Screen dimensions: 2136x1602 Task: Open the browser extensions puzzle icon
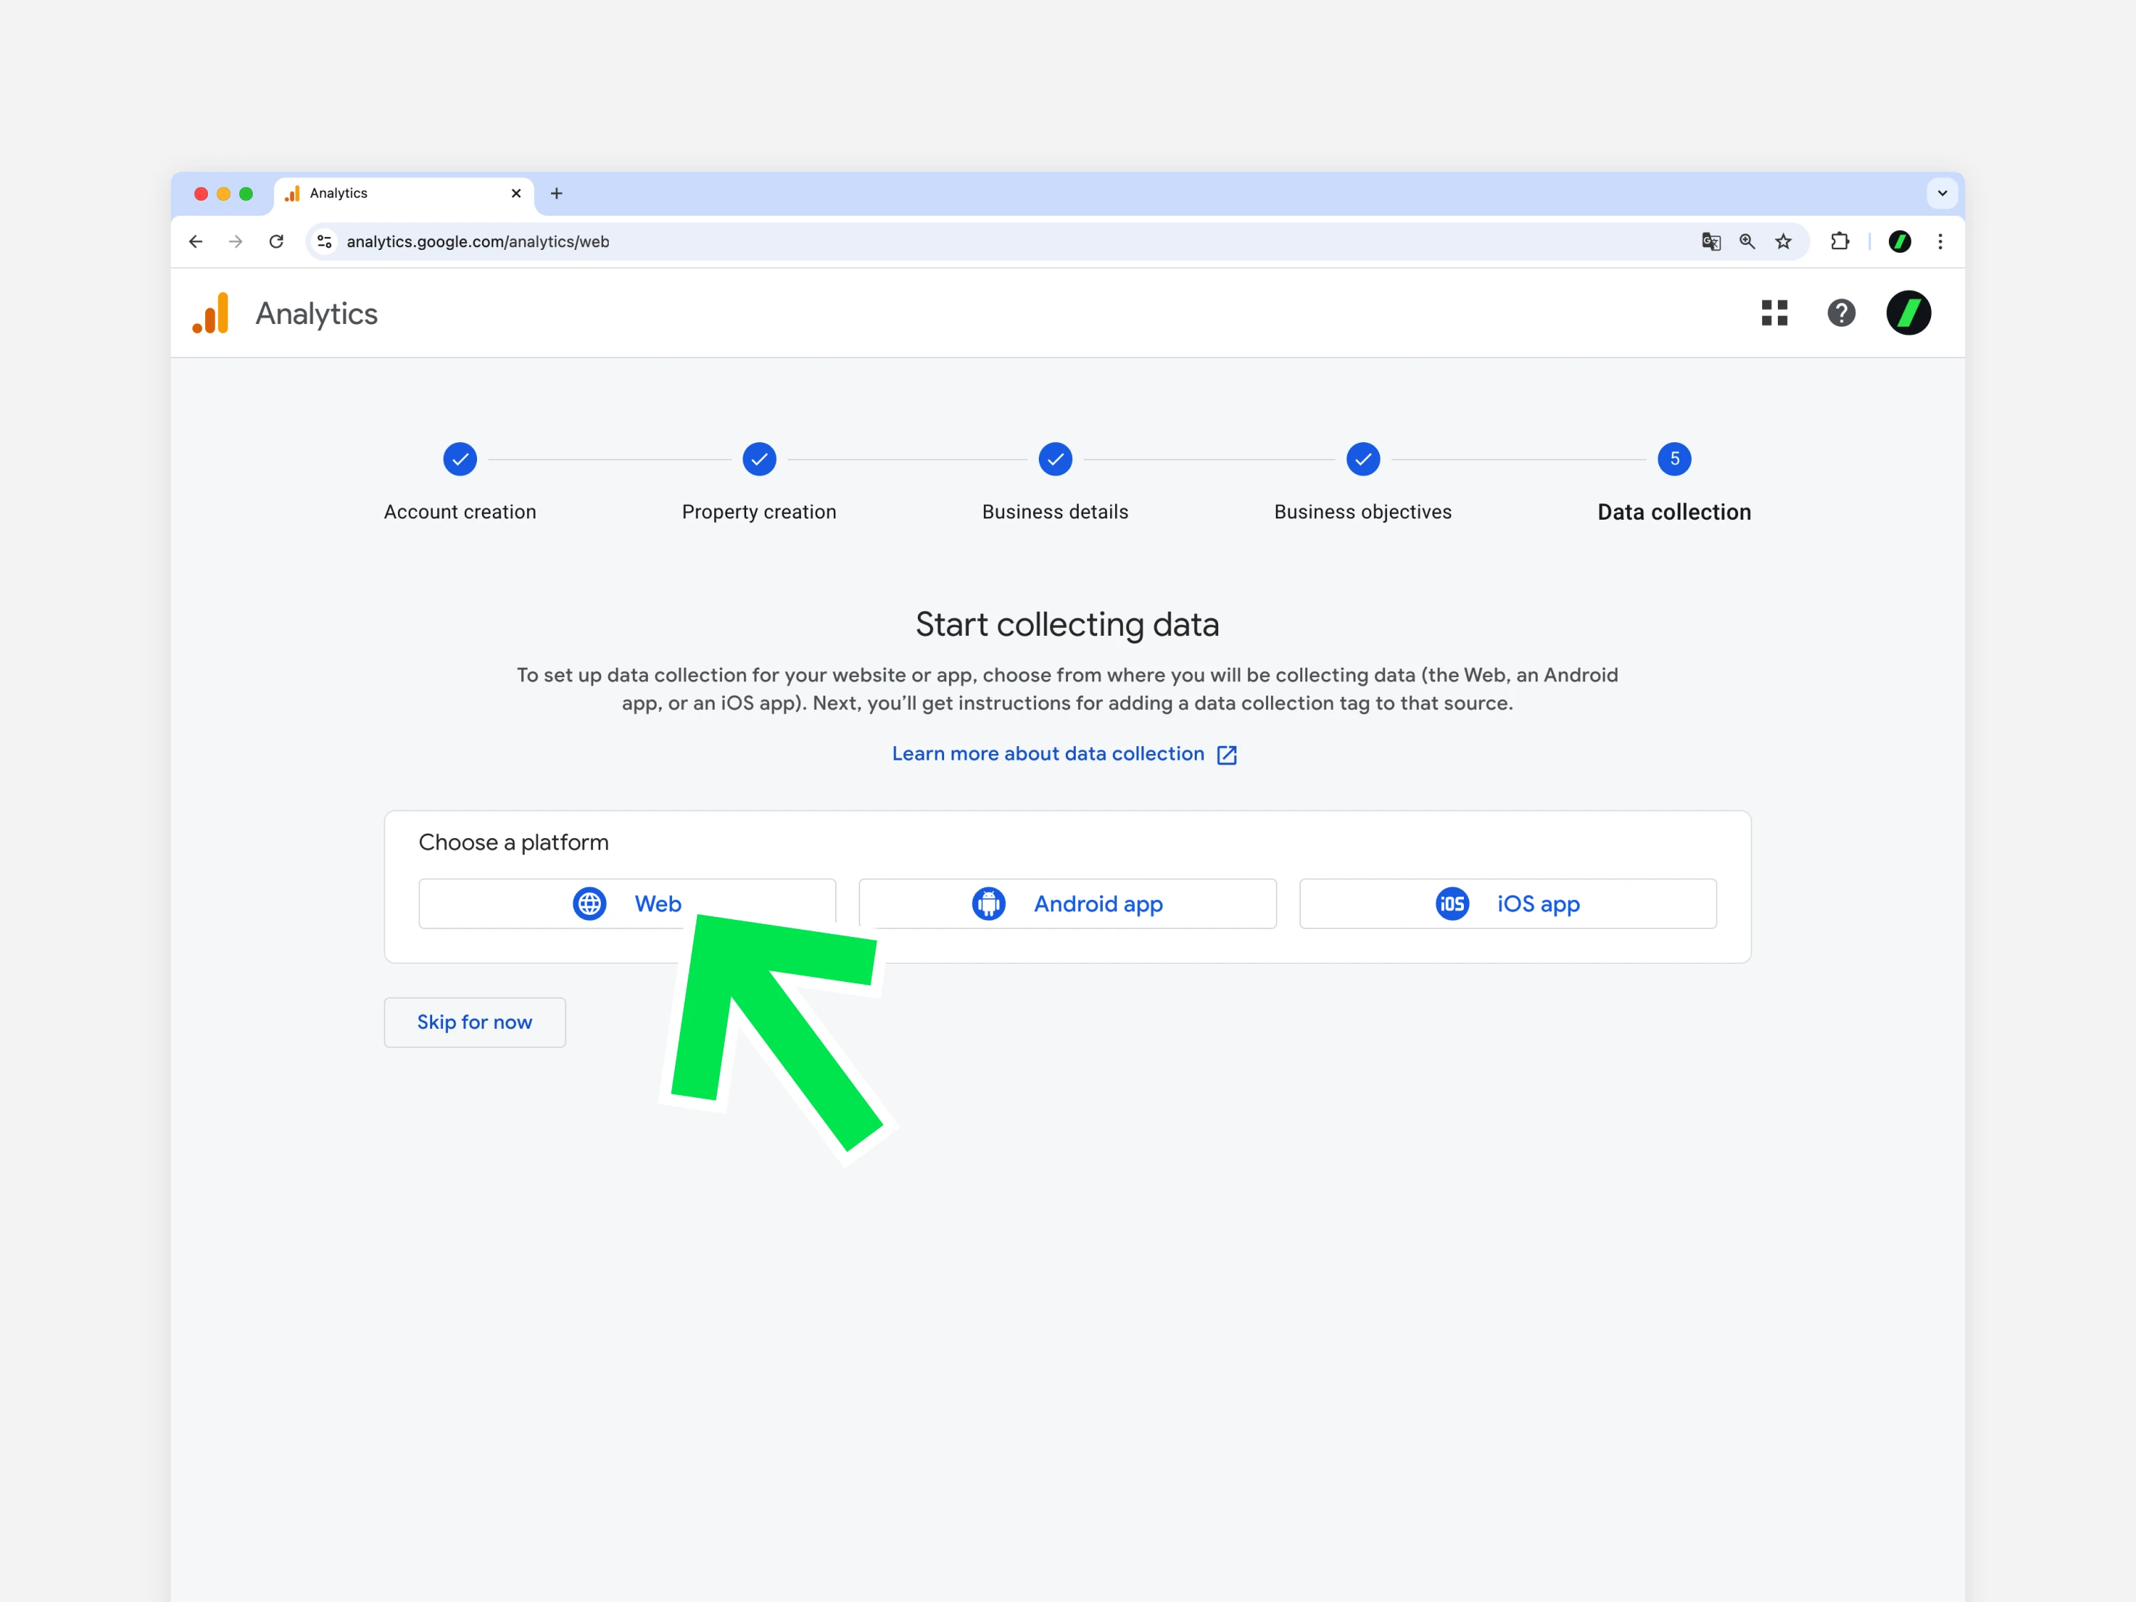click(1840, 241)
